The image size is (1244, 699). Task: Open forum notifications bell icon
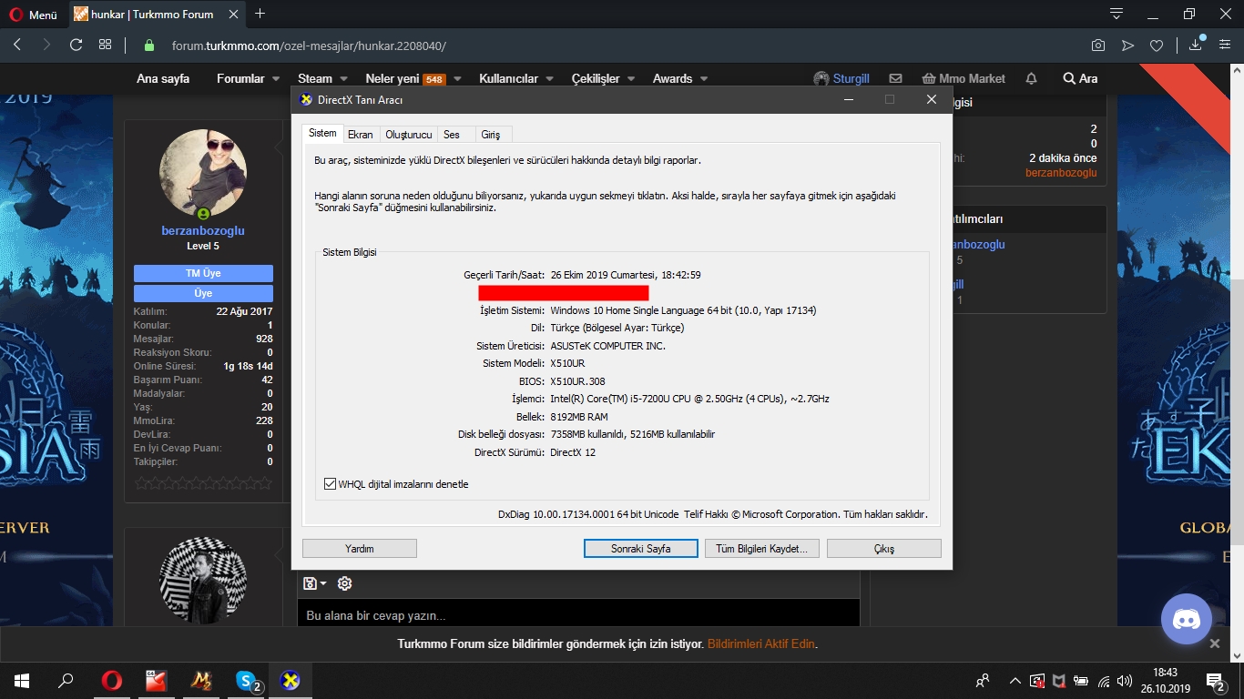point(1031,78)
